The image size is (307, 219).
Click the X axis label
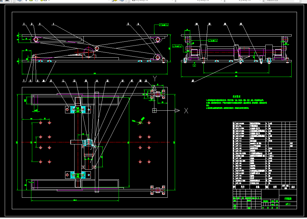pos(186,111)
